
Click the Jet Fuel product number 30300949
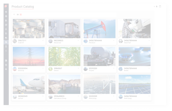(23, 96)
